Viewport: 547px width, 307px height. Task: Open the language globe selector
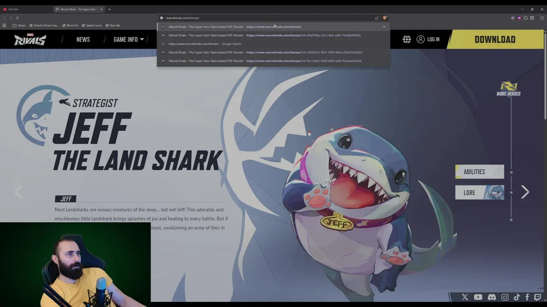coord(407,39)
